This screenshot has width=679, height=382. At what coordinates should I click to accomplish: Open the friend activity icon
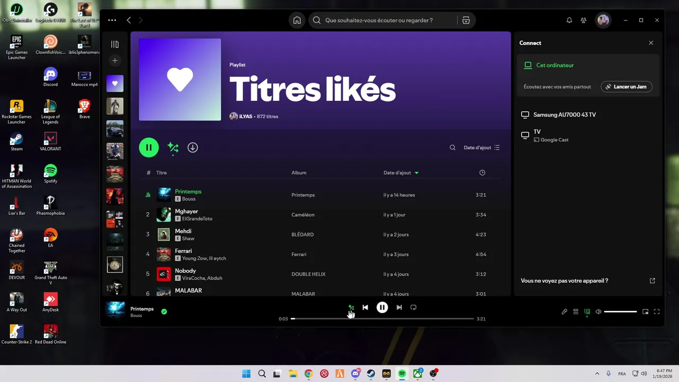tap(584, 20)
